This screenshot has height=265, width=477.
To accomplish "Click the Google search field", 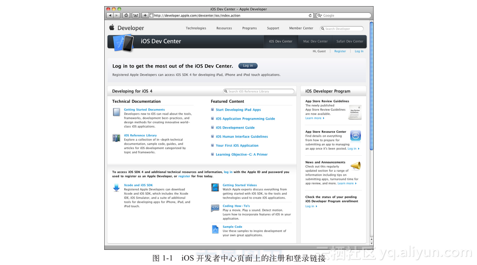I will pyautogui.click(x=344, y=16).
